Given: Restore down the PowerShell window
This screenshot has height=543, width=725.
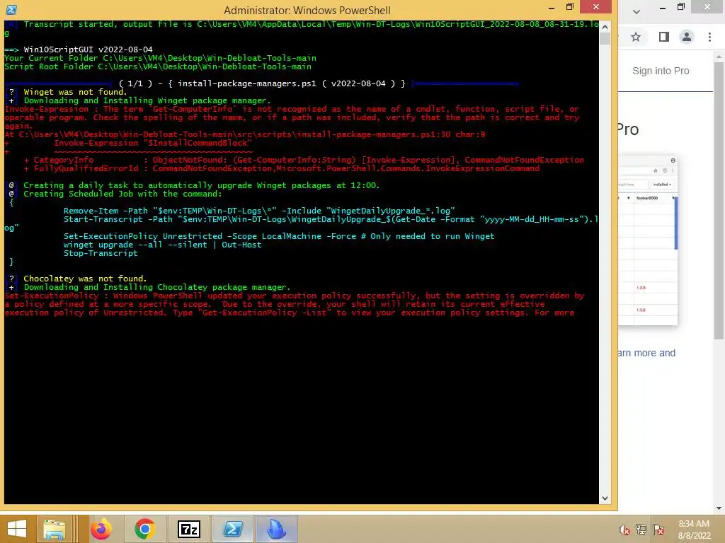Looking at the screenshot, I should pos(570,7).
